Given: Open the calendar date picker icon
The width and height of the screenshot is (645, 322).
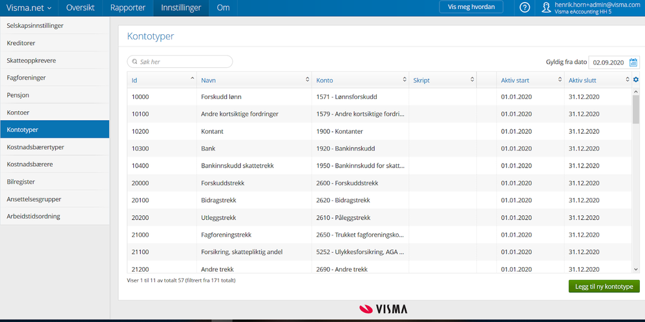Looking at the screenshot, I should click(633, 63).
